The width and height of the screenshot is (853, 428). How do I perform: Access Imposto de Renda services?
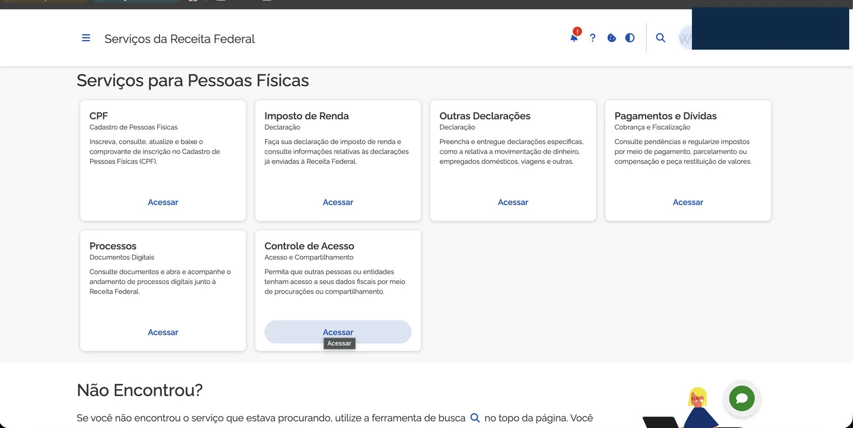click(338, 203)
